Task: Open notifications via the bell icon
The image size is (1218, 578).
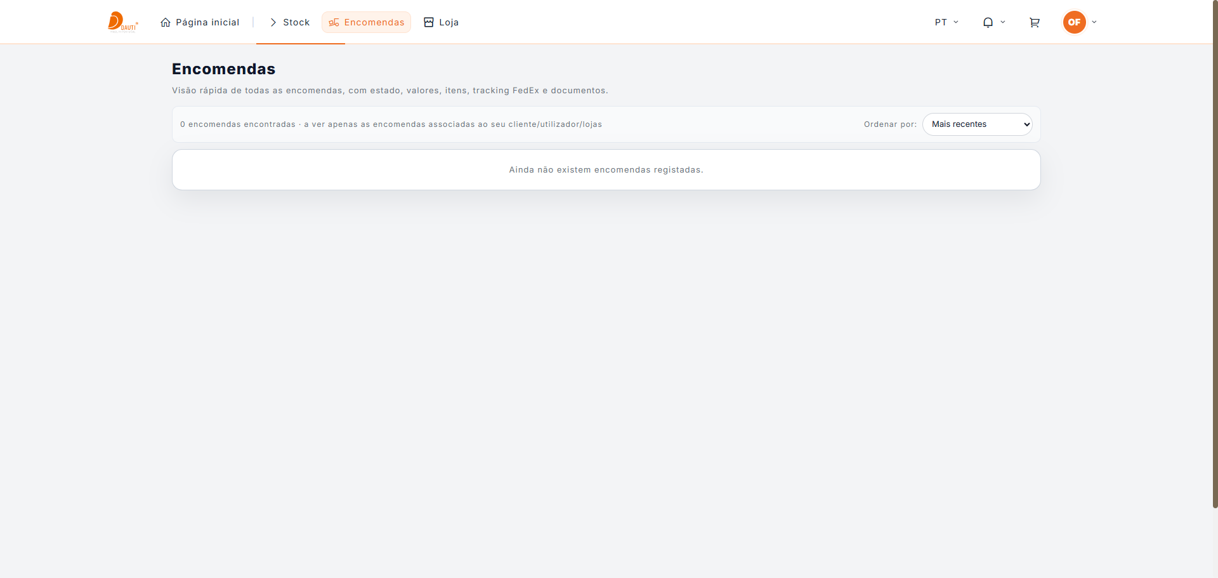Action: (x=988, y=22)
